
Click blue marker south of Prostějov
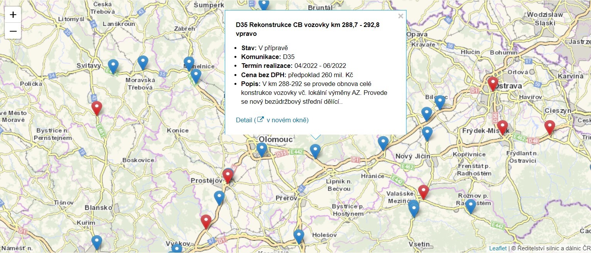pos(220,198)
